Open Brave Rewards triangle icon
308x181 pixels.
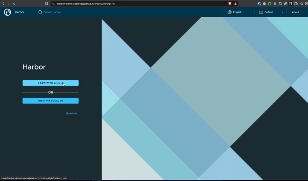236,3
